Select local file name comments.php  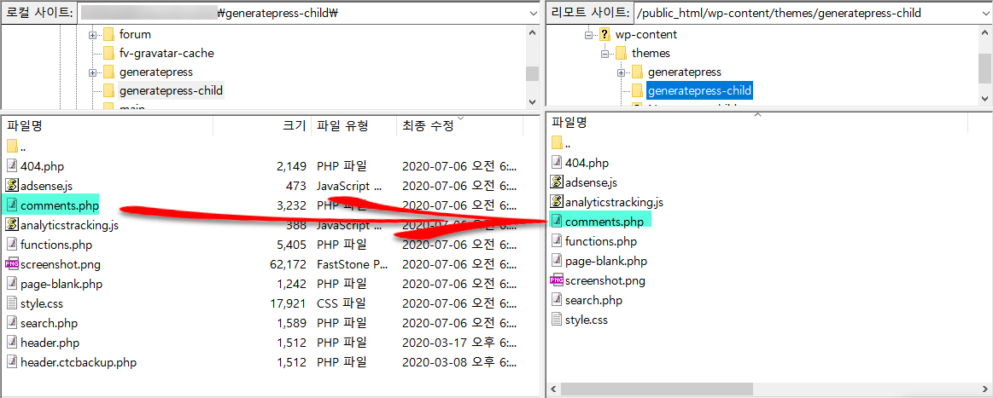point(60,205)
